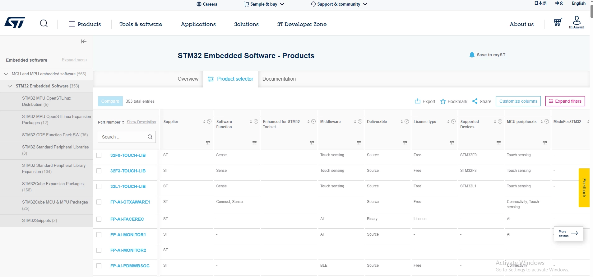This screenshot has width=593, height=277.
Task: Open the Applications menu
Action: 198,24
